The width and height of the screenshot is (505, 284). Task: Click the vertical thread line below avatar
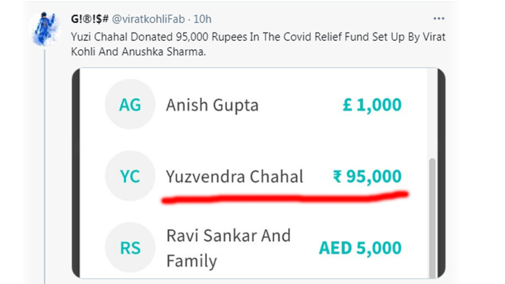coord(45,163)
